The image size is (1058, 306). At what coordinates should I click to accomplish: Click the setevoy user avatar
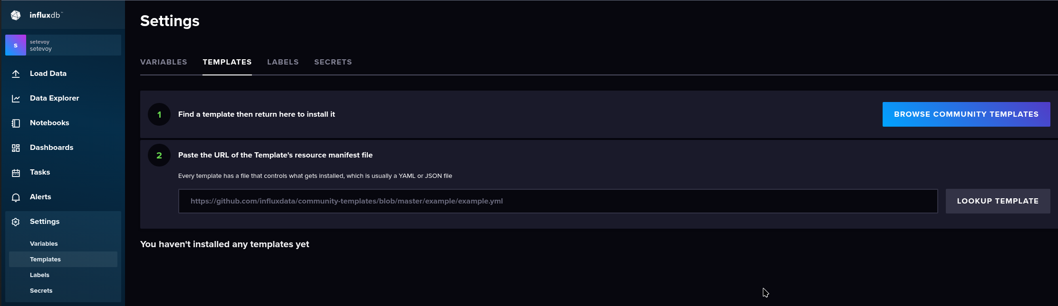(x=16, y=45)
